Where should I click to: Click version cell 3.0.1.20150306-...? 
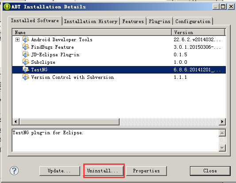tap(197, 47)
